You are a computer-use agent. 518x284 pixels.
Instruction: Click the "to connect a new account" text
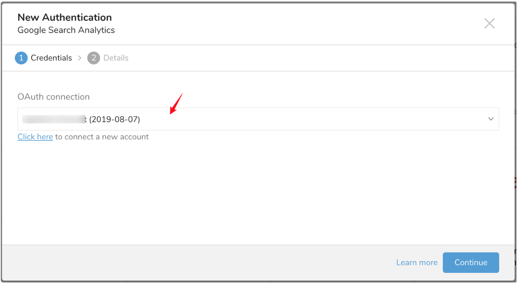tap(102, 137)
